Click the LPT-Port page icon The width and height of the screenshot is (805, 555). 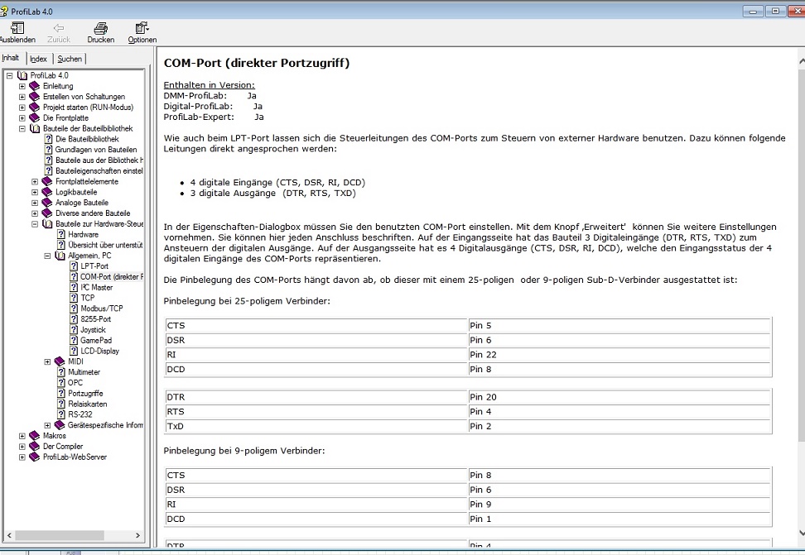click(74, 266)
